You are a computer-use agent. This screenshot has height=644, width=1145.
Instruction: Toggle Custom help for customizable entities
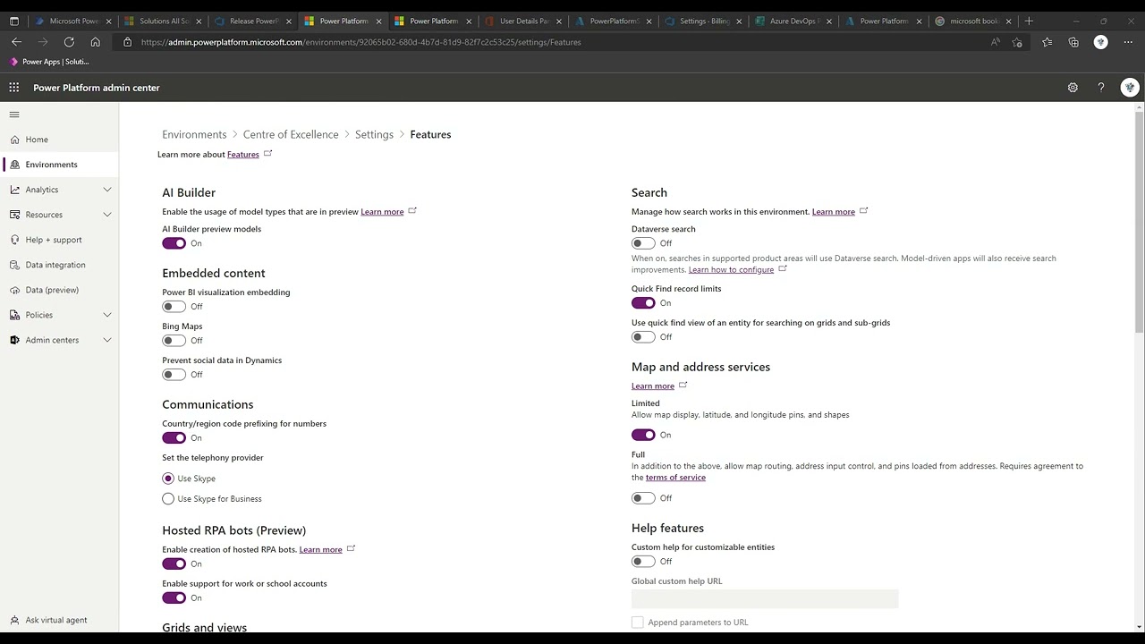click(643, 562)
